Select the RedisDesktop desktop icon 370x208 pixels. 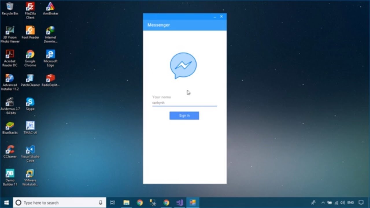(50, 80)
